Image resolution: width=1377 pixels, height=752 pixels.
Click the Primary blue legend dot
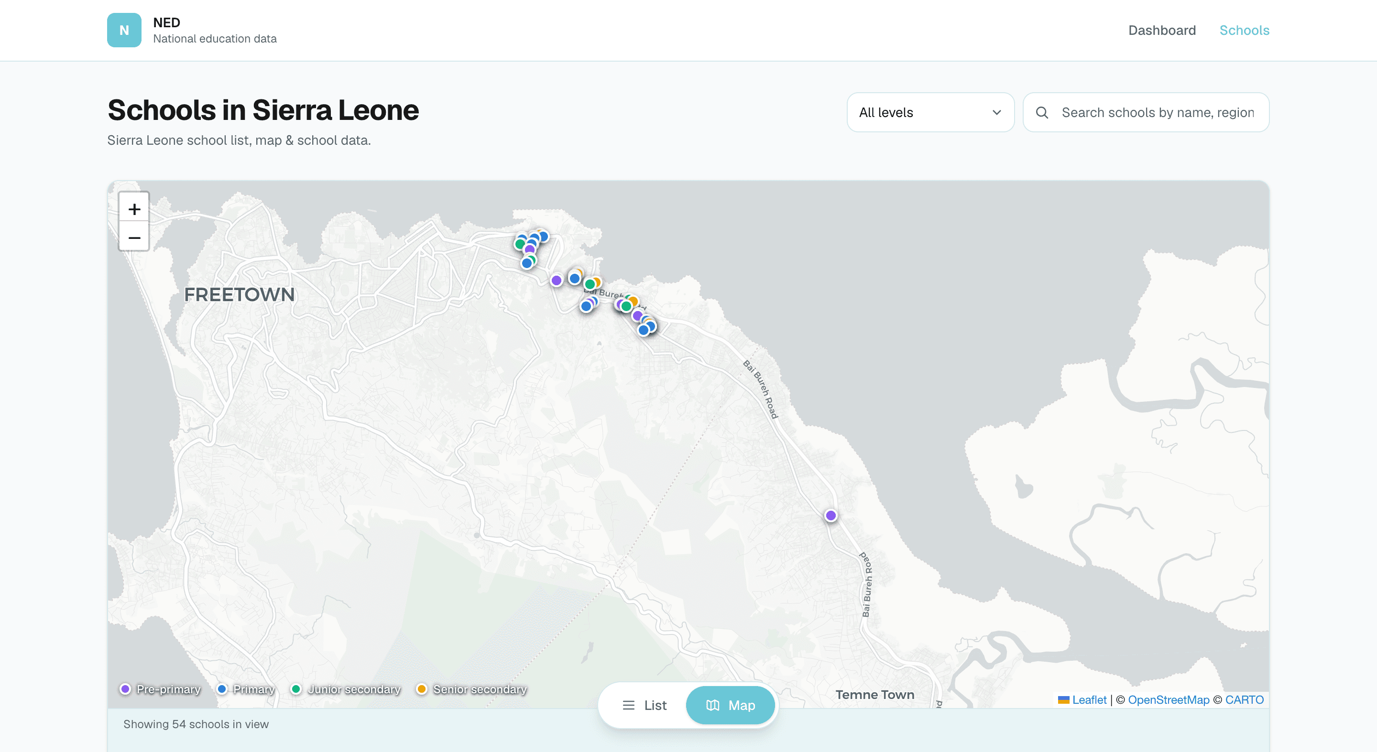222,689
